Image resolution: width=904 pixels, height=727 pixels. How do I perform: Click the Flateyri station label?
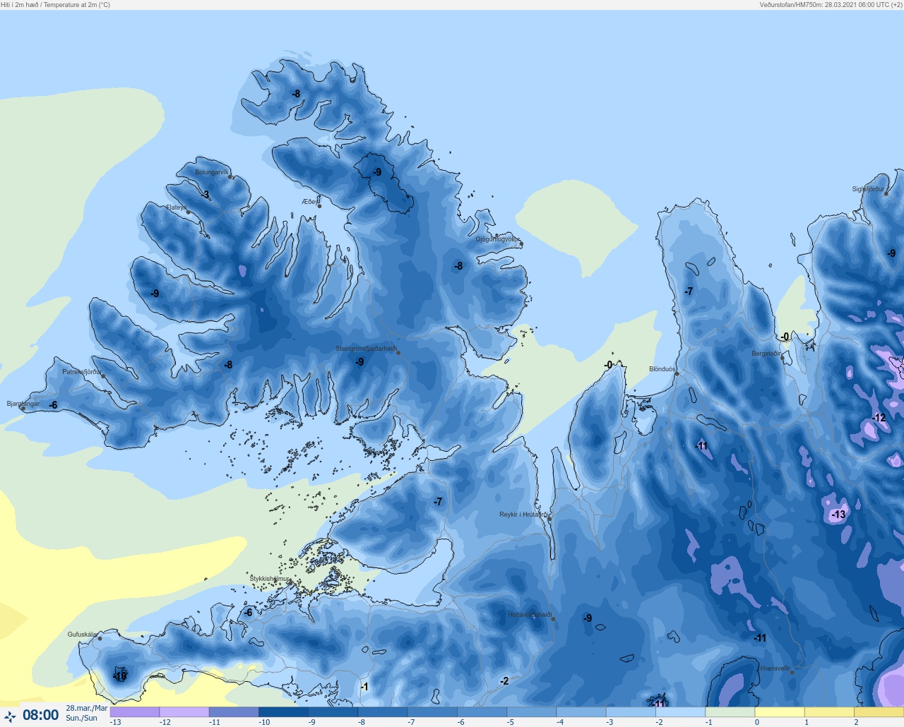[177, 208]
